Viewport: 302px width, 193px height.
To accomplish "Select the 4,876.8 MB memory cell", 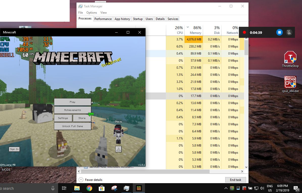I will point(194,39).
